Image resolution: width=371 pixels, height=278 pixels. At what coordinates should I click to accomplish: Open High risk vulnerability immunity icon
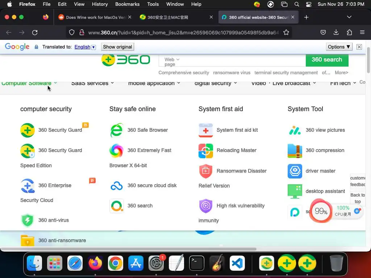click(206, 206)
